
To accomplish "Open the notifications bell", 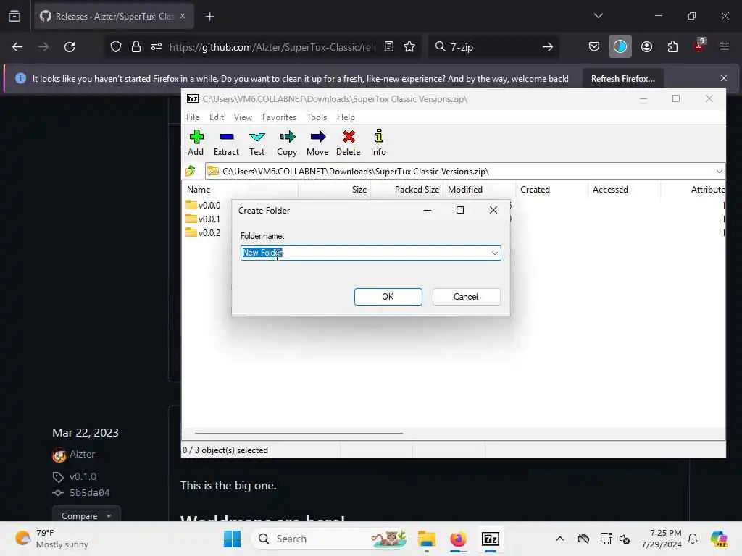I will [693, 539].
